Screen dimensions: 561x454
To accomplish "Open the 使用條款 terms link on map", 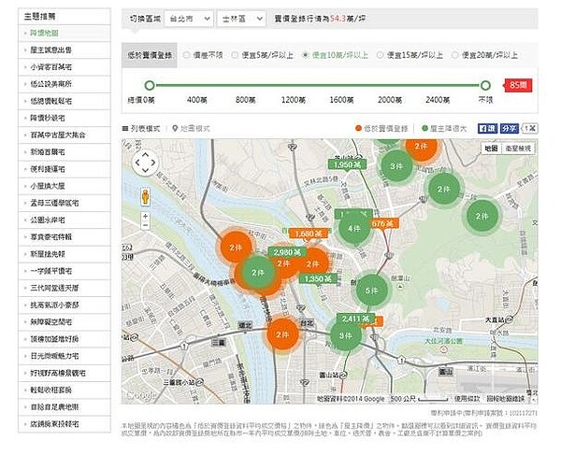I will pos(467,399).
